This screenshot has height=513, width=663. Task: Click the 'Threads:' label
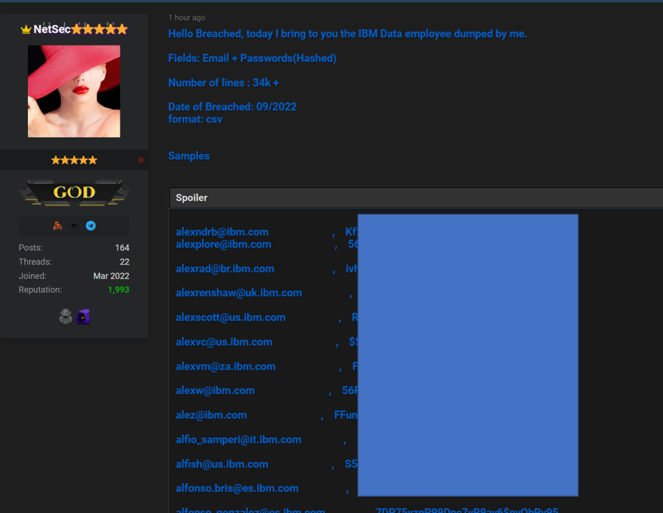pyautogui.click(x=35, y=262)
